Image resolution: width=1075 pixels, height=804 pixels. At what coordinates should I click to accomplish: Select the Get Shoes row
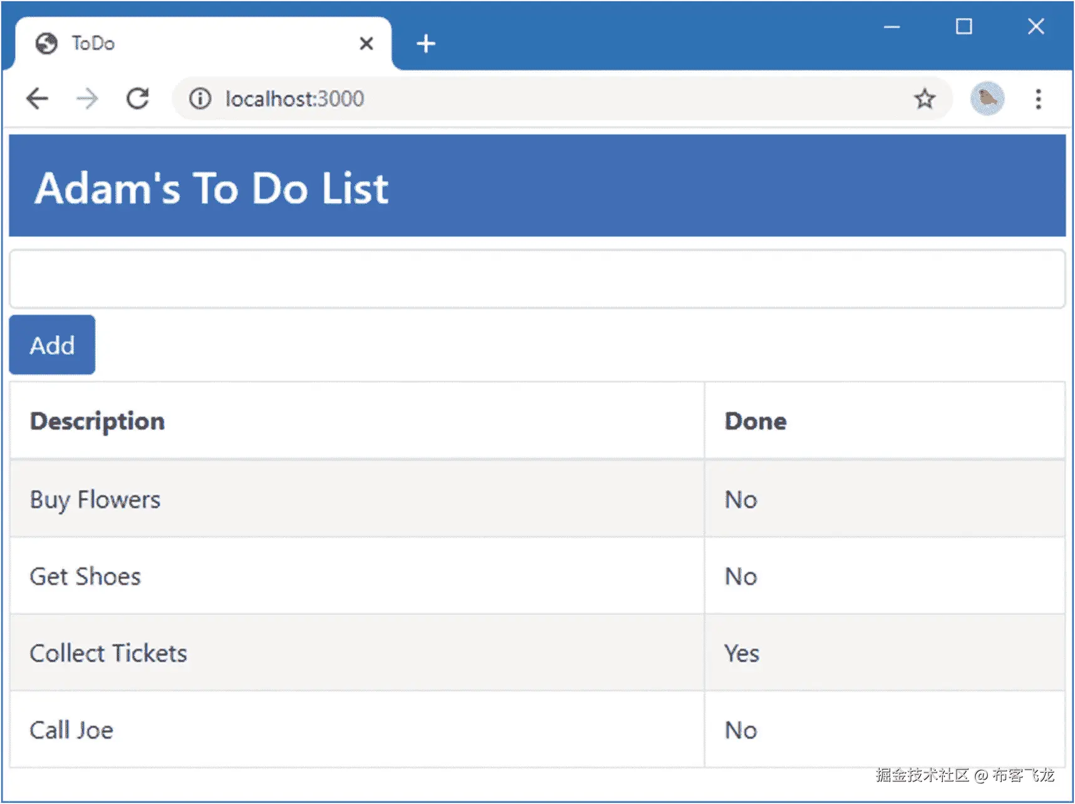(85, 577)
